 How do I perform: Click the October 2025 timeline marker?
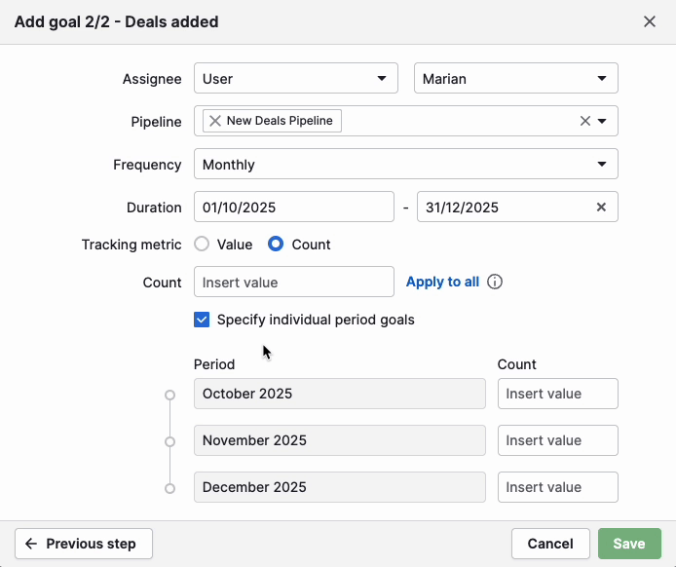pos(170,395)
